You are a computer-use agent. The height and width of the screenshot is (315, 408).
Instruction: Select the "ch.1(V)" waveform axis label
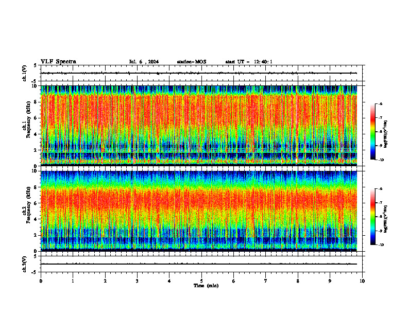(24, 73)
